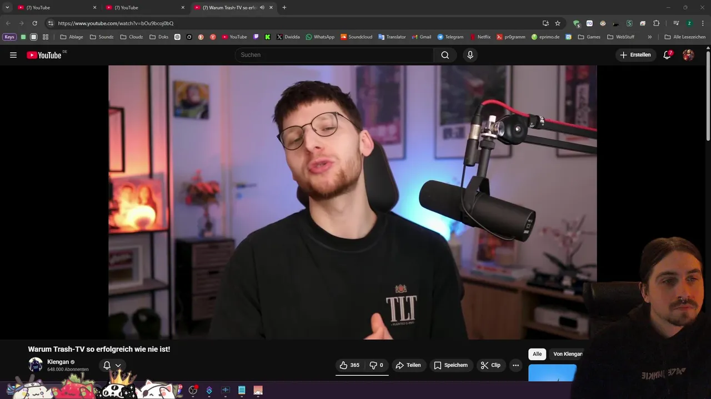
Task: Click Erstellen to create content
Action: click(635, 55)
